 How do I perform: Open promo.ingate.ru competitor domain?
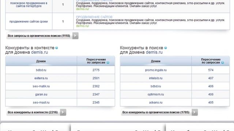[156, 70]
